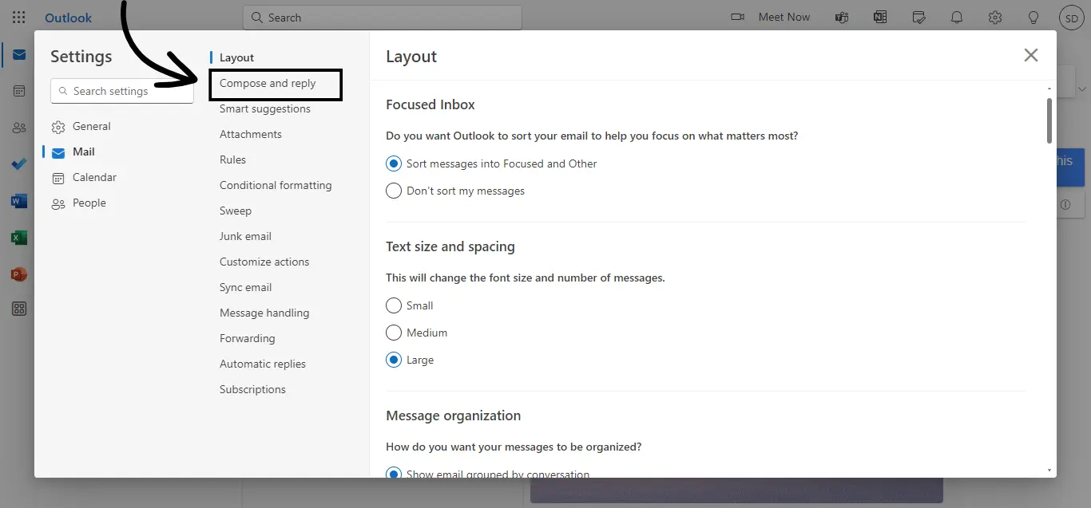
Task: Open settings gear icon in header
Action: 994,17
